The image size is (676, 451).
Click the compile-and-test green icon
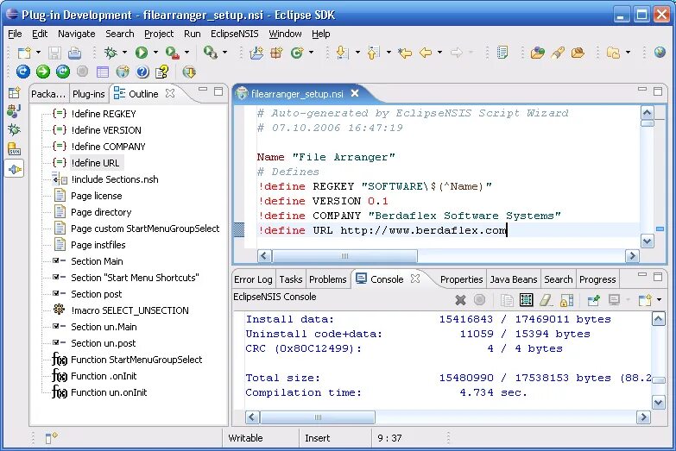tap(62, 72)
